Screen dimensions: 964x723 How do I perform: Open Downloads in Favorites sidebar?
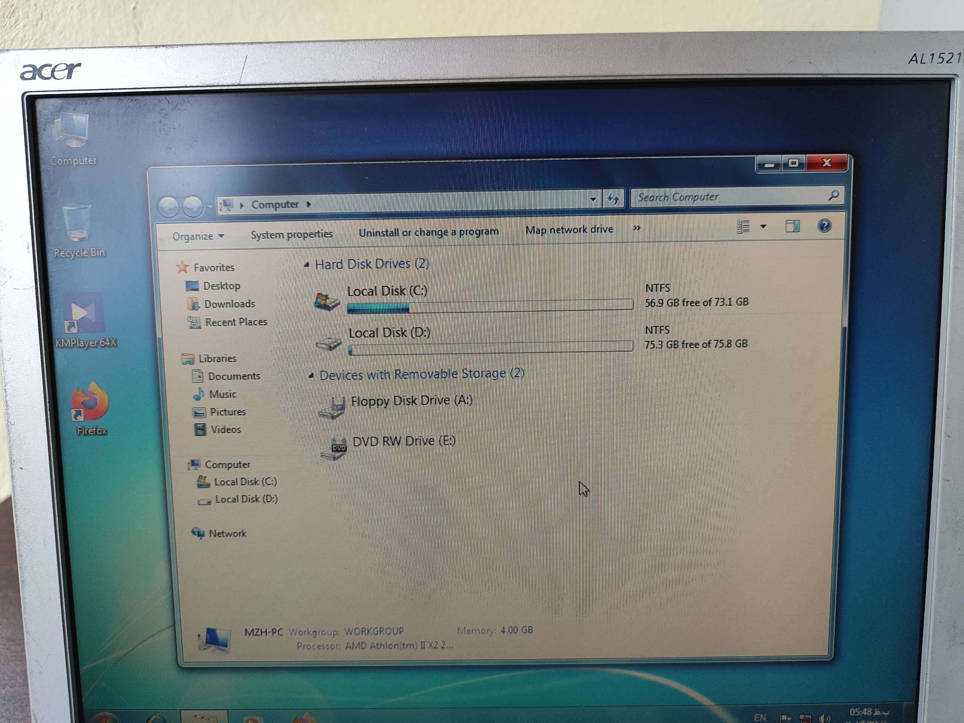(x=229, y=304)
